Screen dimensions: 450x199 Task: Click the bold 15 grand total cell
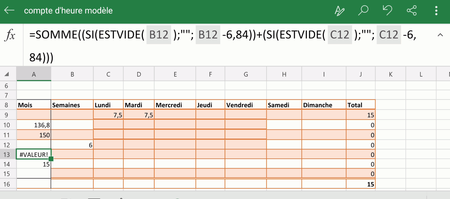coord(360,184)
